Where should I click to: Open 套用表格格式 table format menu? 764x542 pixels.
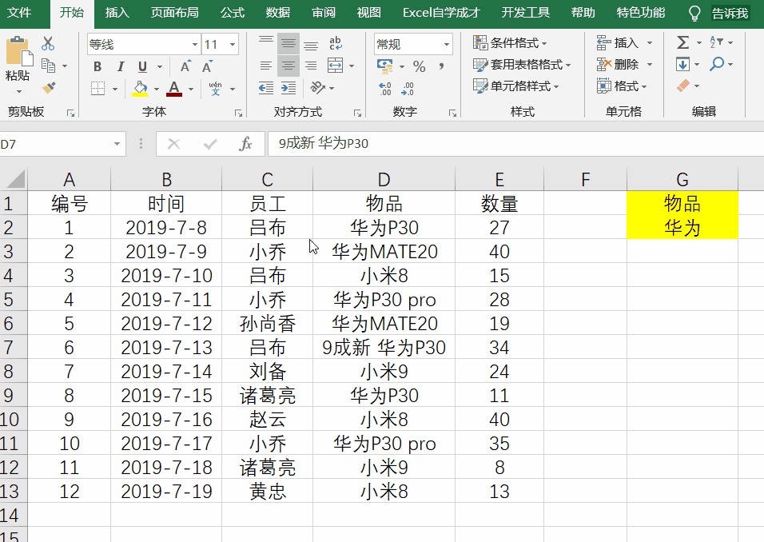[522, 64]
